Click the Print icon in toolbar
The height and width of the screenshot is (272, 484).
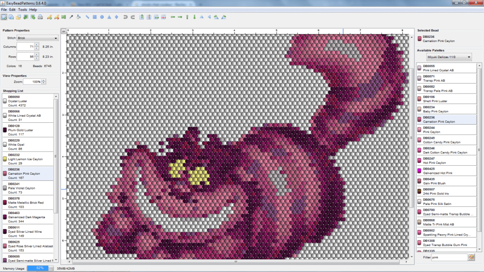[x=40, y=17]
